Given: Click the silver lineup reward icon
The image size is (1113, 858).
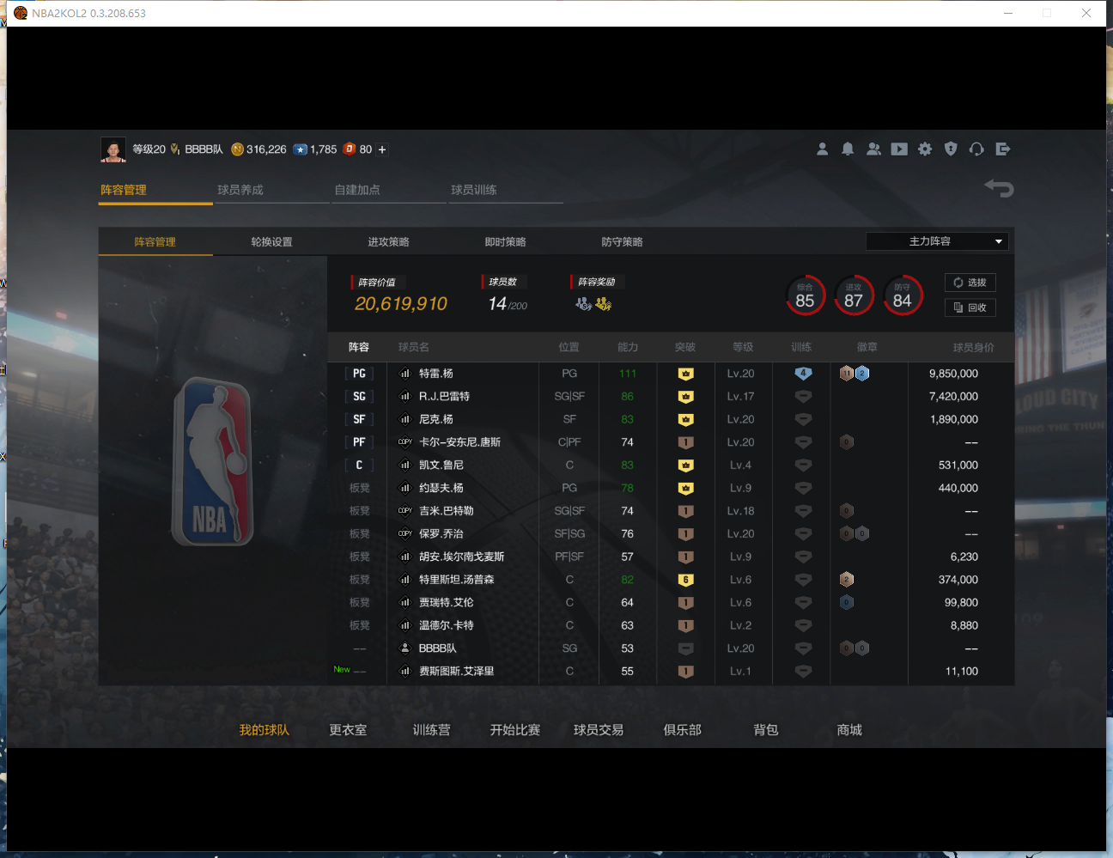Looking at the screenshot, I should click(x=584, y=304).
